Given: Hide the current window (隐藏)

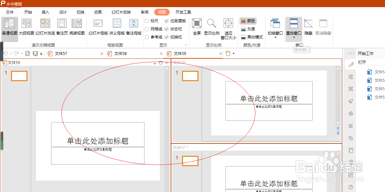Looking at the screenshot, I should coord(308,27).
